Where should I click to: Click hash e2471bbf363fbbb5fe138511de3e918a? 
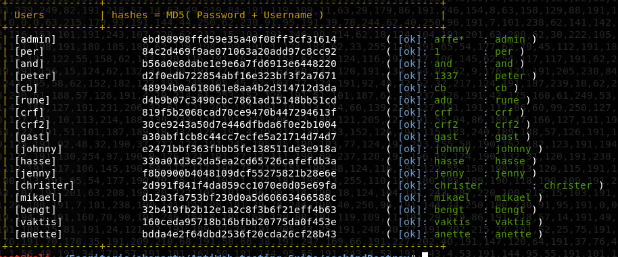click(x=239, y=149)
